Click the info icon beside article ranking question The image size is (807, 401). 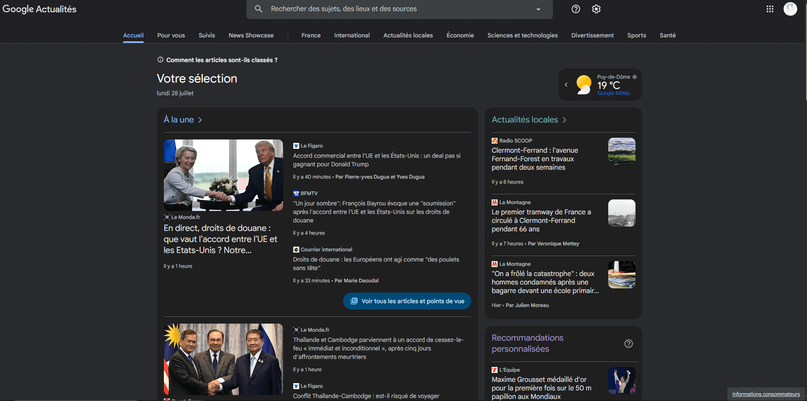(x=160, y=60)
